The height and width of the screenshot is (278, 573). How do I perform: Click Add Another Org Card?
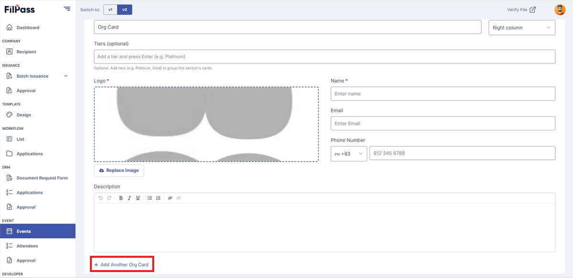coord(121,265)
